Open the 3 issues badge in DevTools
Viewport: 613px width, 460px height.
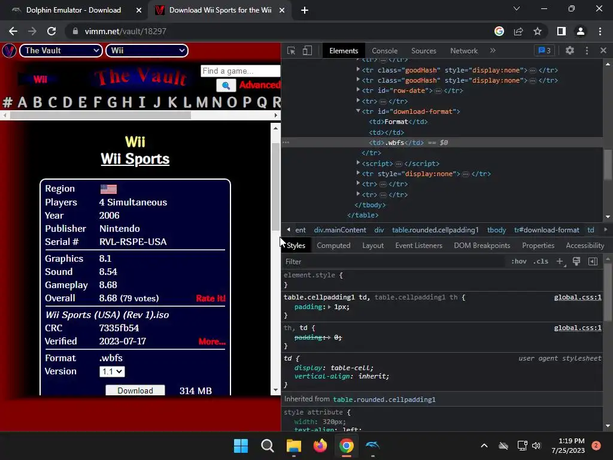[544, 50]
